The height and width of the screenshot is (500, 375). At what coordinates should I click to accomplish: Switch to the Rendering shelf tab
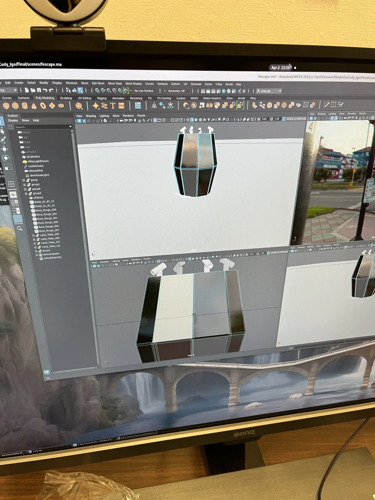[x=136, y=98]
